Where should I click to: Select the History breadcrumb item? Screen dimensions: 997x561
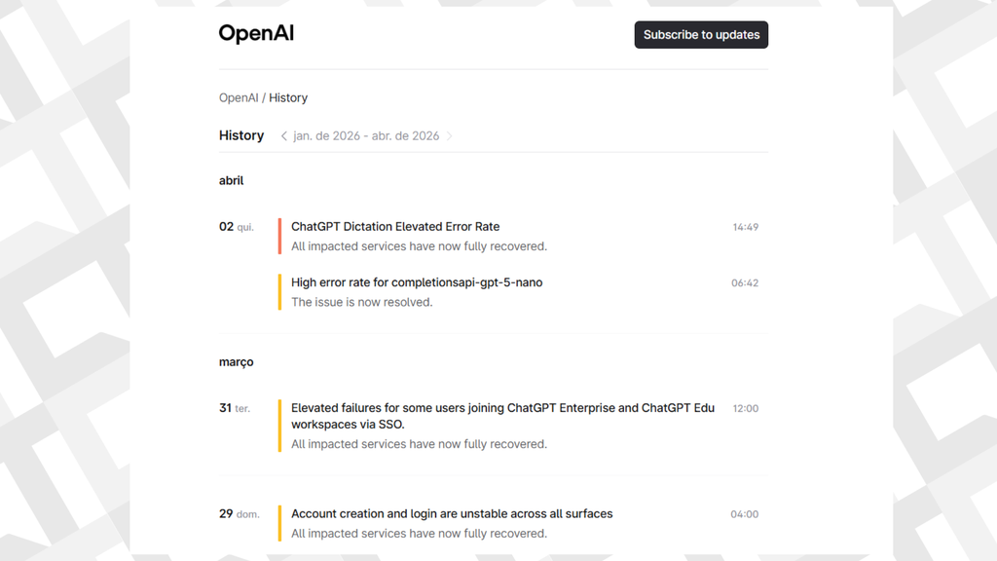point(288,97)
